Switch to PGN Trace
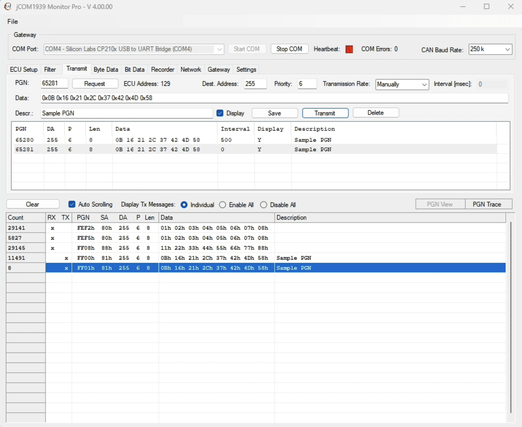Image resolution: width=522 pixels, height=427 pixels. click(x=488, y=204)
